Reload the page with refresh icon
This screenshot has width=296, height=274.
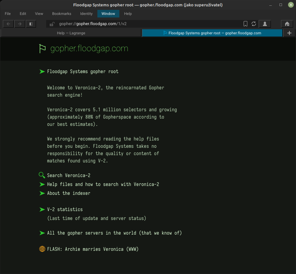tap(254, 24)
